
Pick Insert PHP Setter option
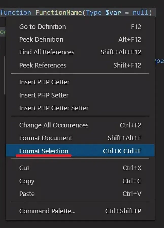[x=44, y=95]
